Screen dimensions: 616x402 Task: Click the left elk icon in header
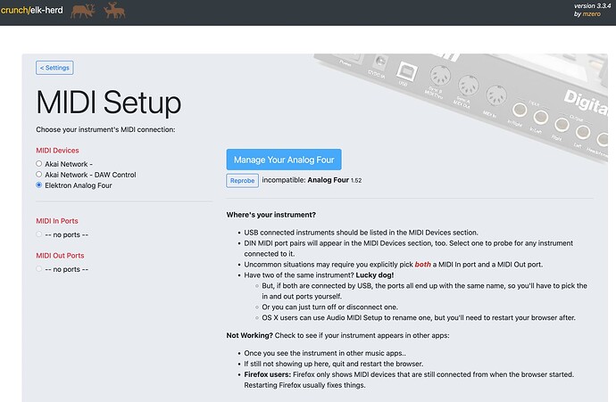(x=82, y=11)
